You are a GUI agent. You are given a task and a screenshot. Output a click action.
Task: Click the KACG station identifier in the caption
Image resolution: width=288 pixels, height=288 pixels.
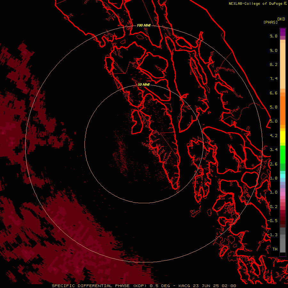click(x=184, y=286)
